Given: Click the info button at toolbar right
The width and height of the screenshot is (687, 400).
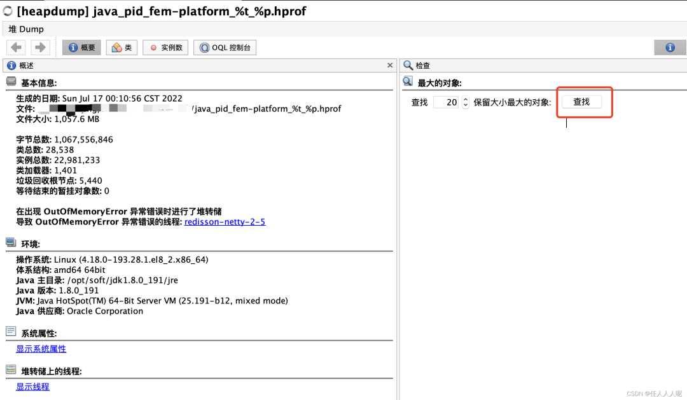Looking at the screenshot, I should pyautogui.click(x=670, y=47).
